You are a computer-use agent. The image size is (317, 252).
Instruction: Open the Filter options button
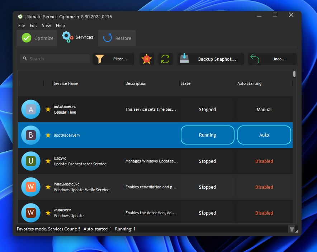click(113, 59)
